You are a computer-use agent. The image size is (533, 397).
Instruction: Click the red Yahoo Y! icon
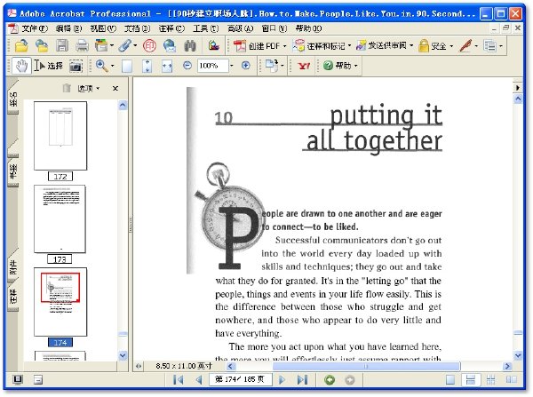304,65
